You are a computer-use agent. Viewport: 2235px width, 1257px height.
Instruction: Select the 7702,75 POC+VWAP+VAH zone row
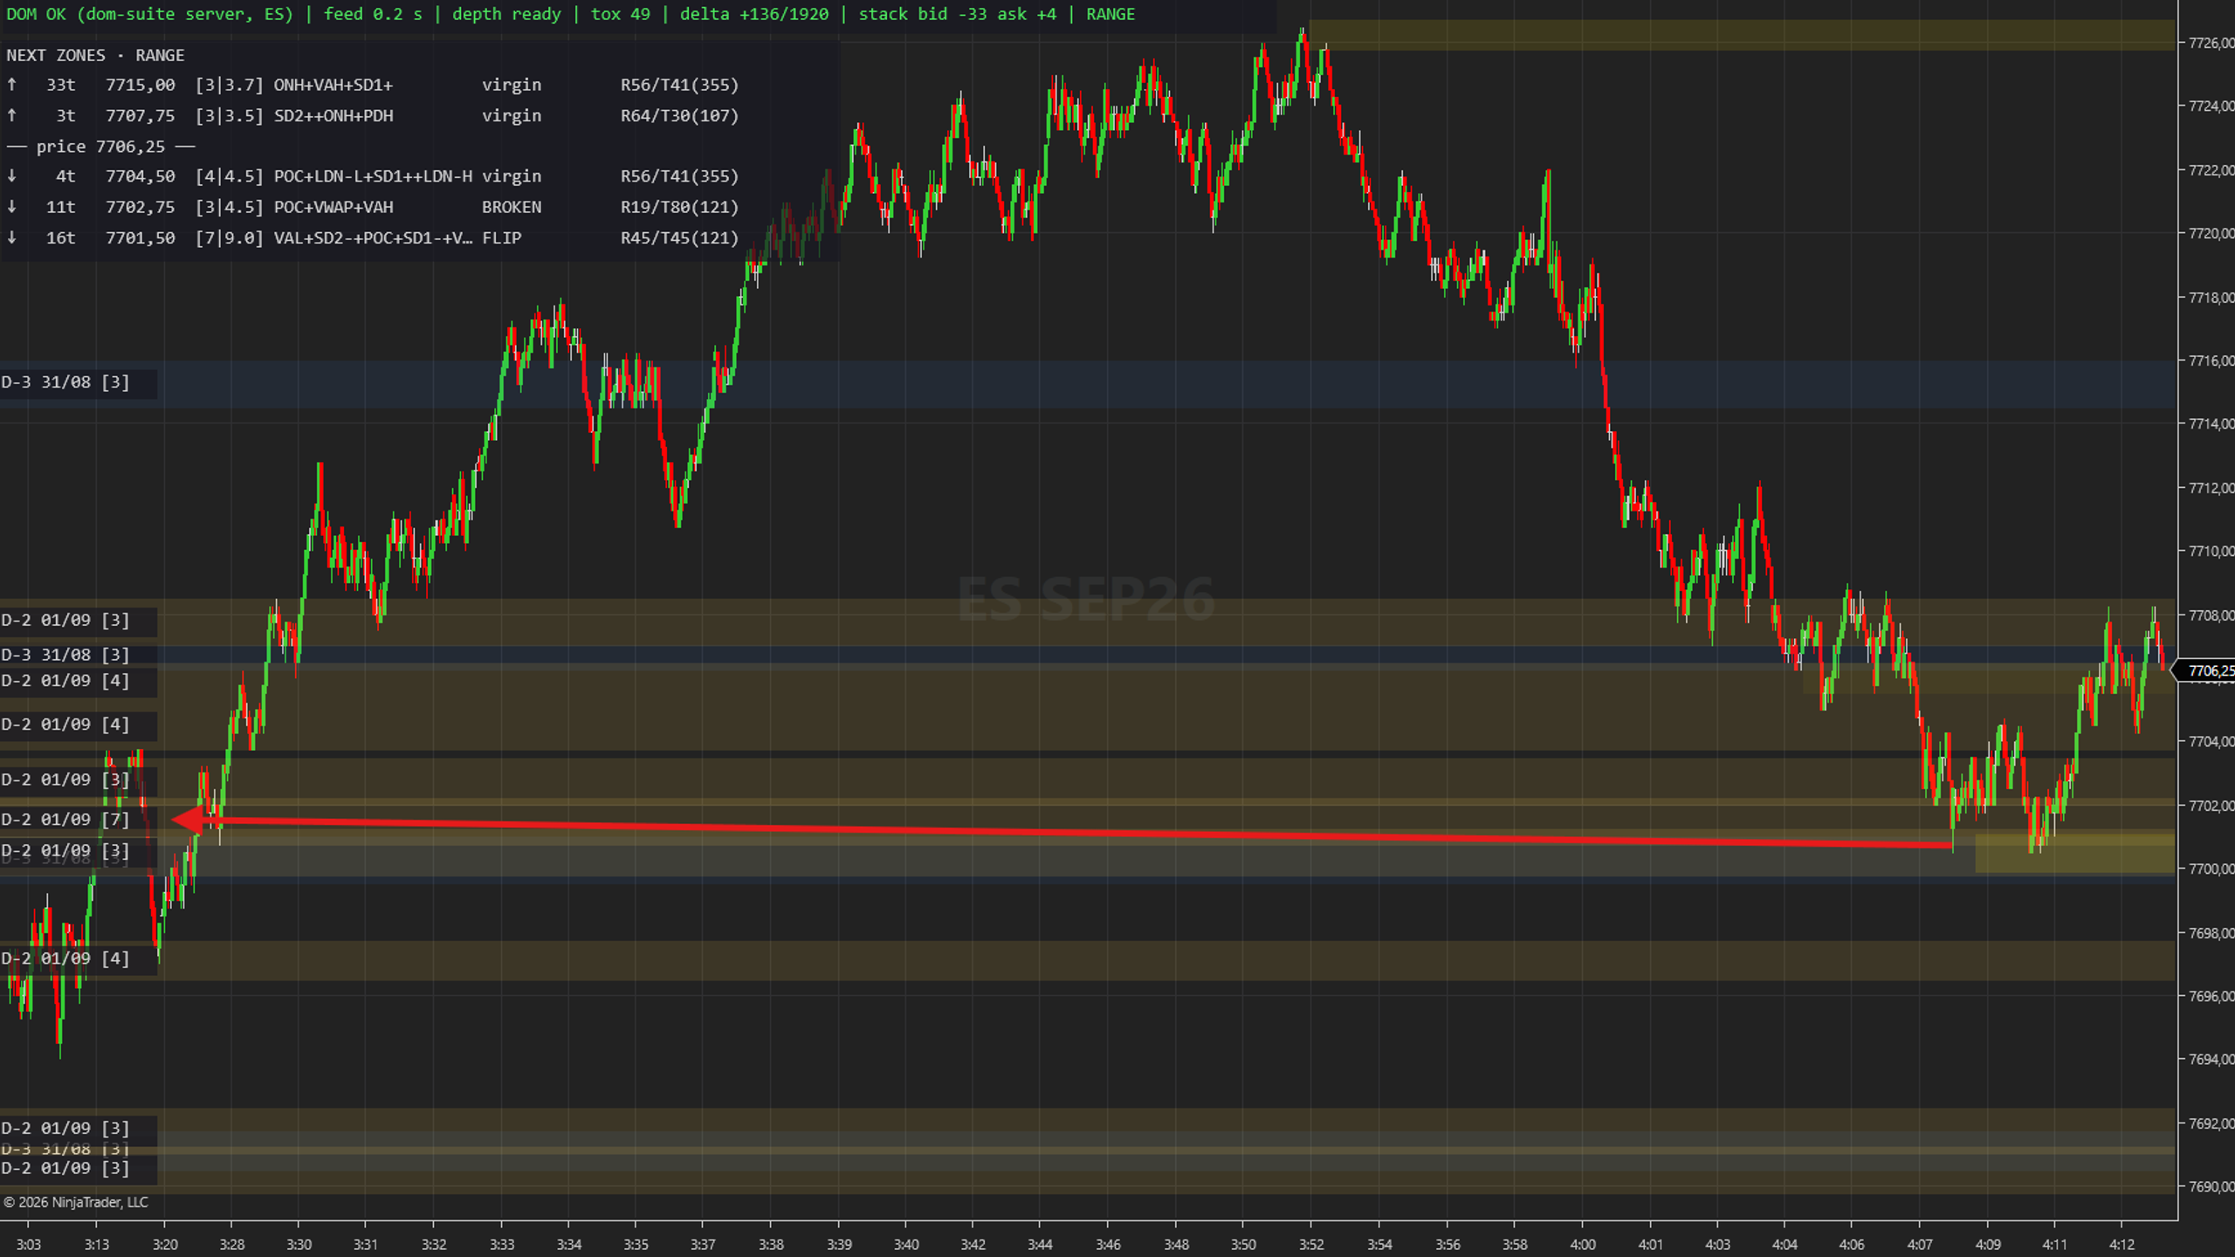coord(373,207)
